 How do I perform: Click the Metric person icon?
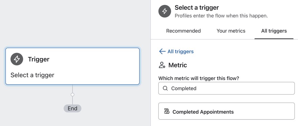162,65
